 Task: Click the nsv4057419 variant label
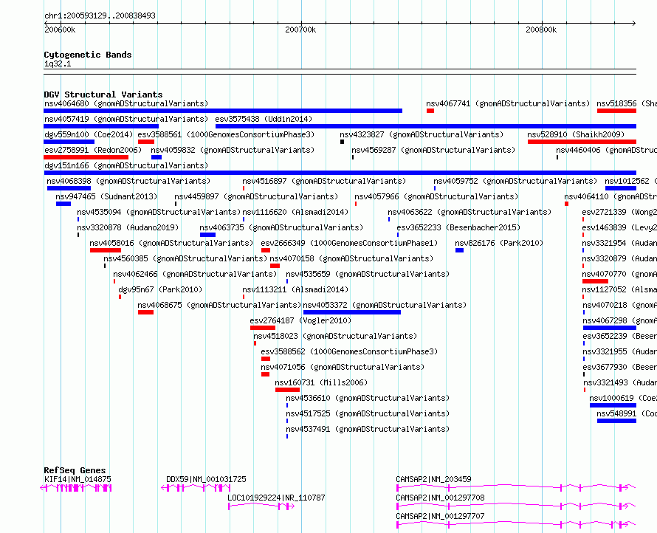pos(126,119)
